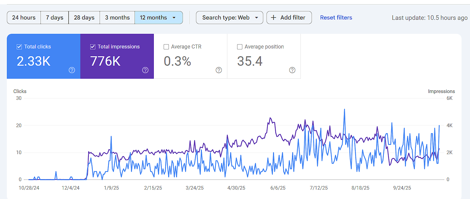The image size is (470, 199).
Task: Select the 3 months time range
Action: [117, 18]
